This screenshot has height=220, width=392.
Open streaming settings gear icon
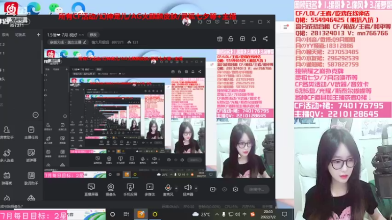(x=235, y=189)
